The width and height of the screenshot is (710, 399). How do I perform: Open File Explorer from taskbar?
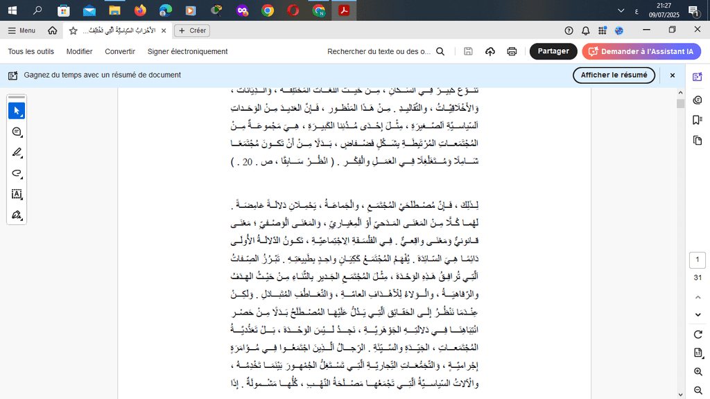point(114,10)
